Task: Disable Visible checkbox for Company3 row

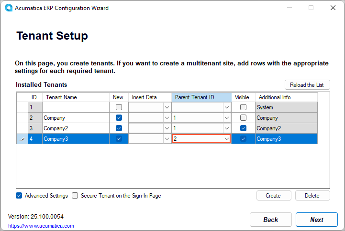Action: click(243, 138)
